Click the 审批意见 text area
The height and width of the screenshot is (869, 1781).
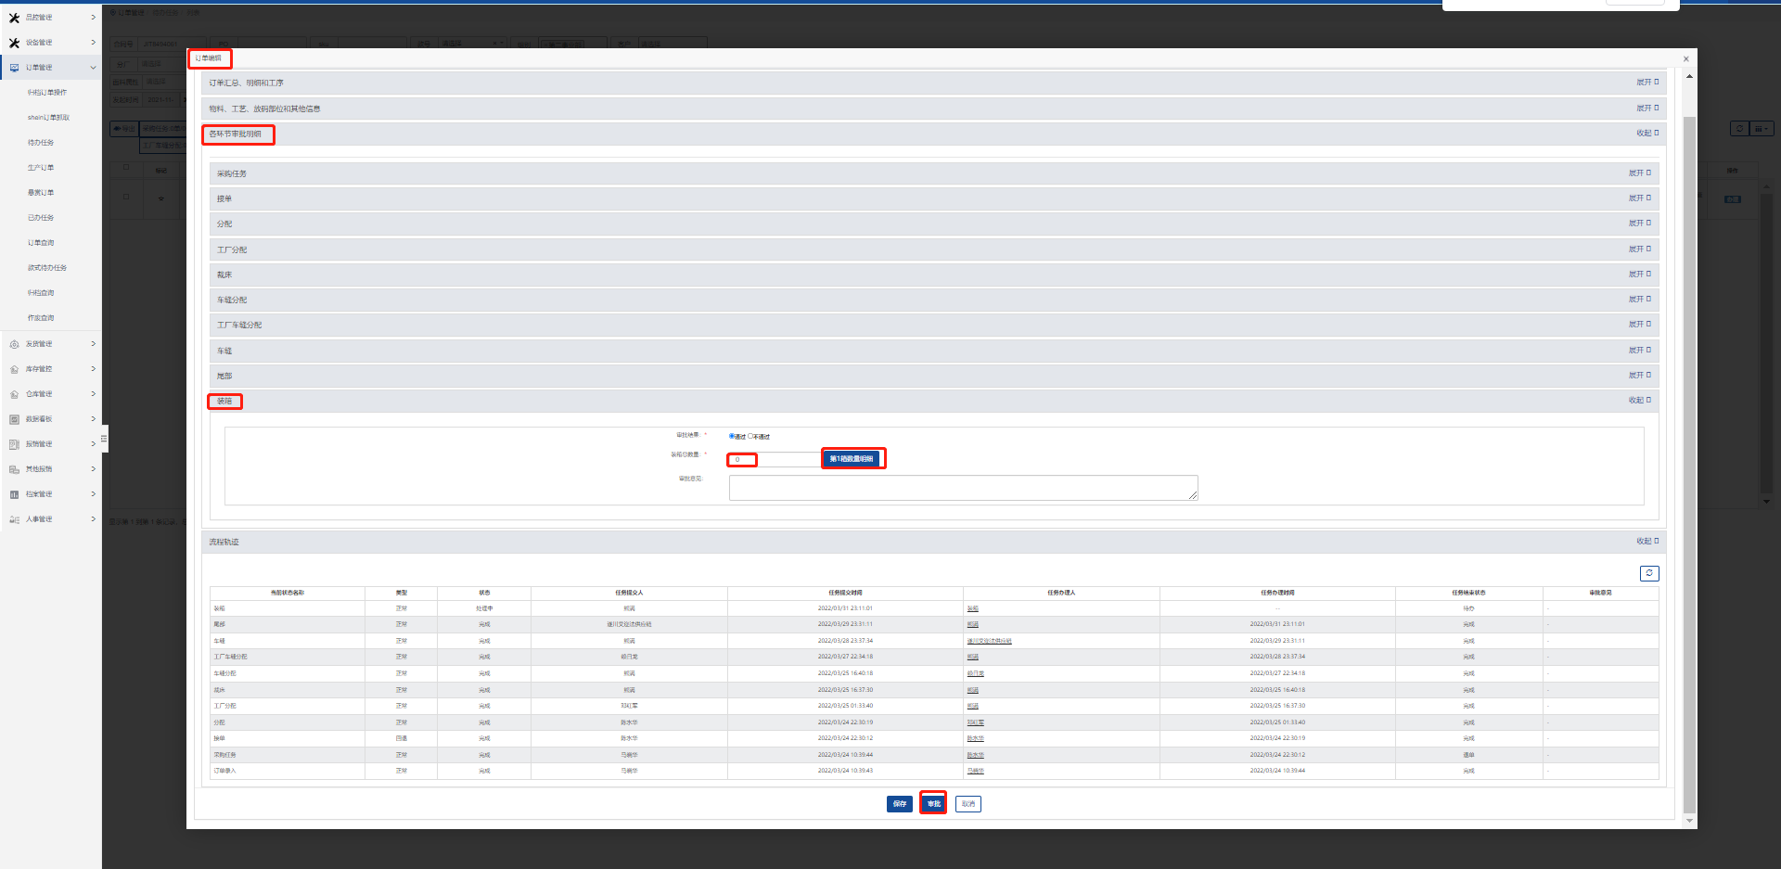[x=963, y=488]
